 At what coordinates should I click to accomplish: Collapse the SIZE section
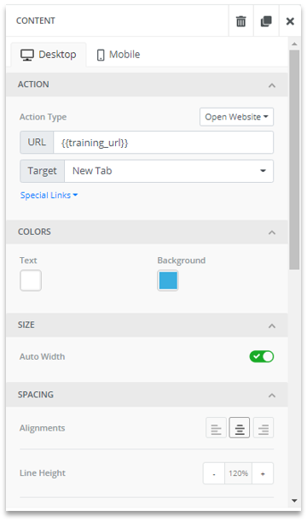tap(272, 326)
